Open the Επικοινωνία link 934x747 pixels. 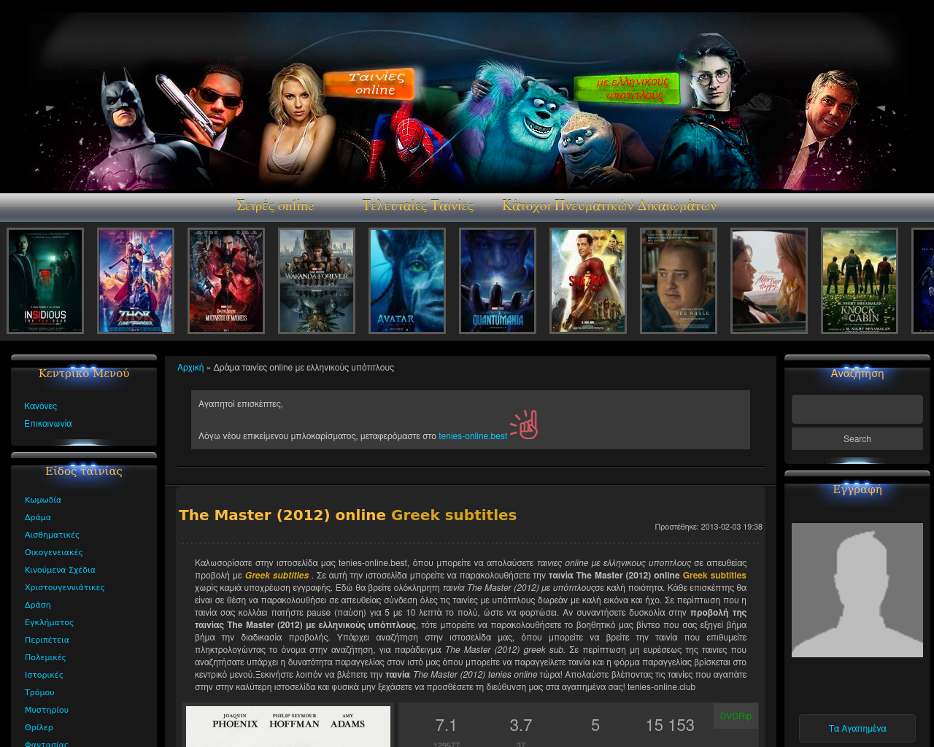point(48,424)
